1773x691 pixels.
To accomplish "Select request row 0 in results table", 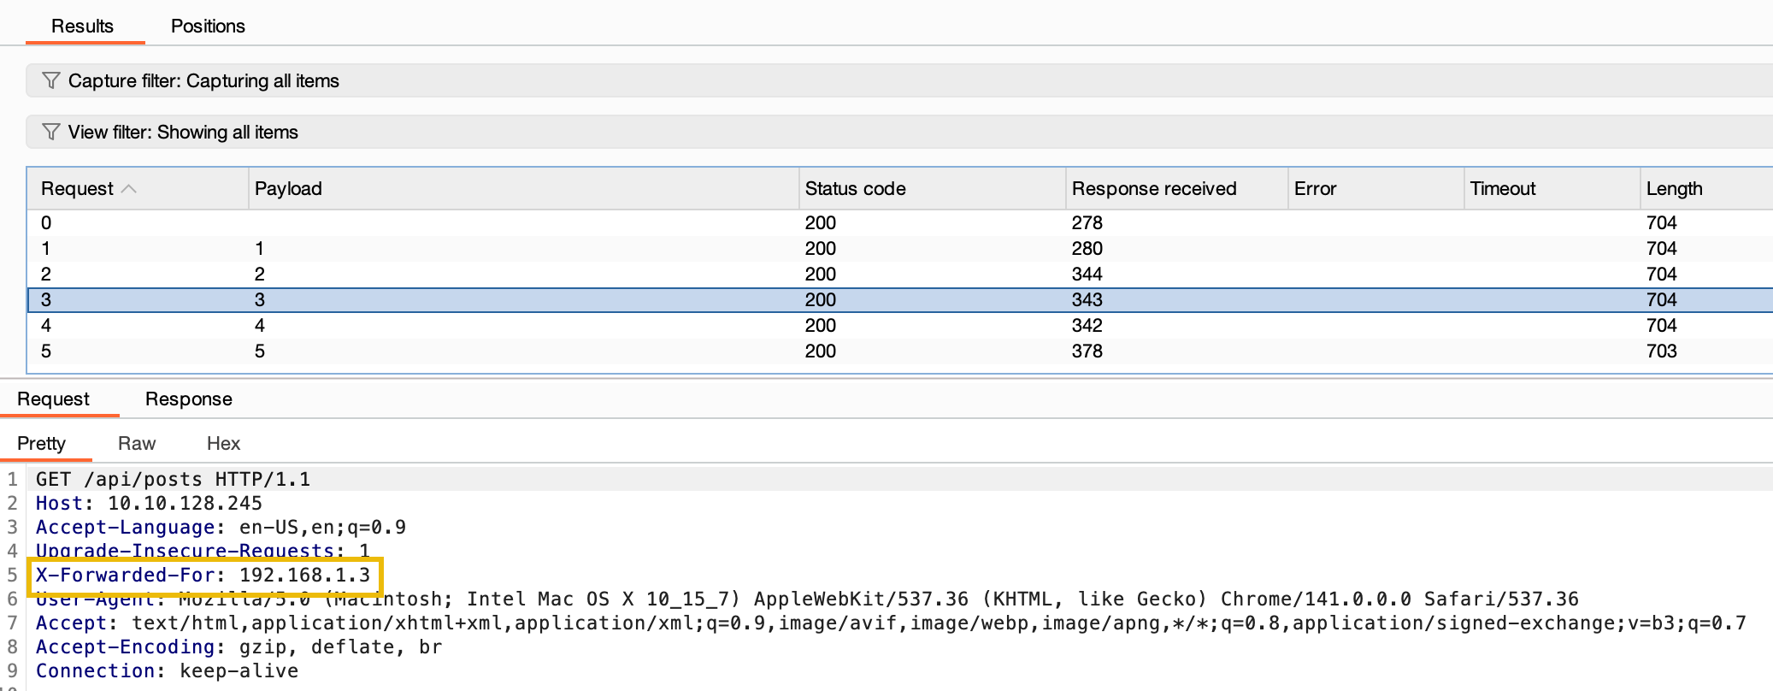I will point(900,222).
